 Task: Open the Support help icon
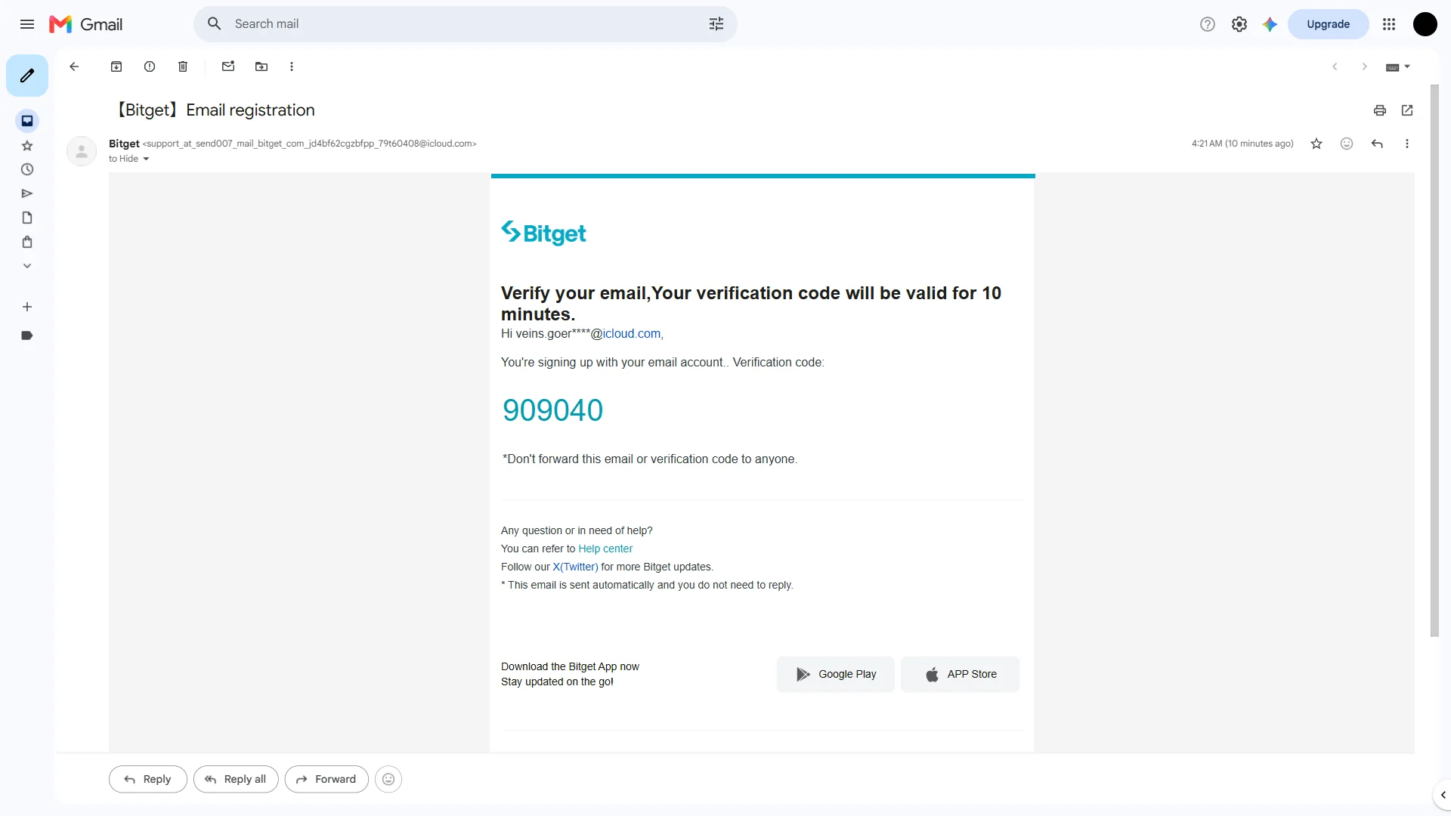[1208, 24]
